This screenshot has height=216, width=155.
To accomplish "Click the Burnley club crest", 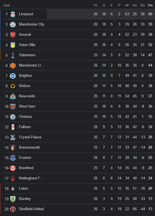I will 13,199.
